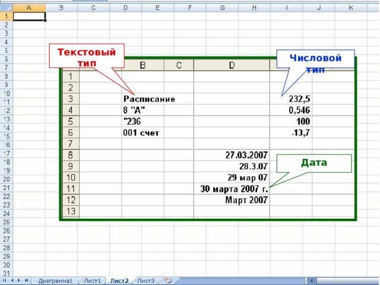Viewport: 380px width, 285px height.
Task: Click the insert new worksheet icon
Action: tap(168, 281)
